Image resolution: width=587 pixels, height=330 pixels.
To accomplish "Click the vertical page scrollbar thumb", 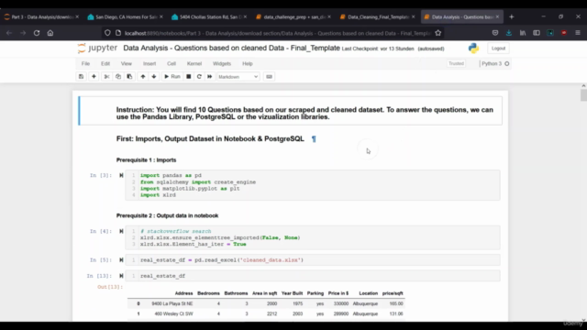I will (x=583, y=95).
